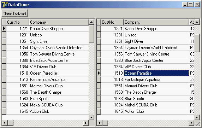Select CustNo 1563 cell in right grid
Viewport: 202px width, 128px height.
[112, 98]
